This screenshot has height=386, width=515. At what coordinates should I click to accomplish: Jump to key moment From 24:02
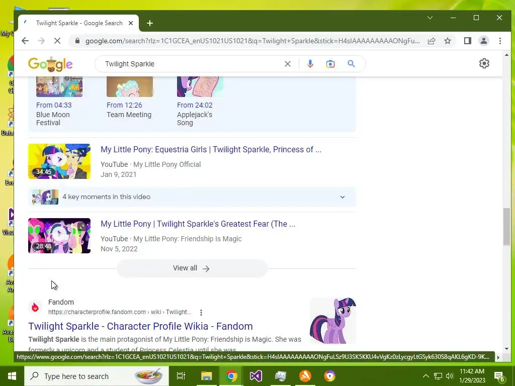195,105
